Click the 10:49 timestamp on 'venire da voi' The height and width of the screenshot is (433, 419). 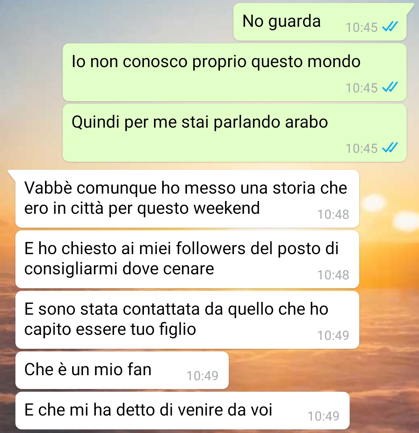[324, 416]
